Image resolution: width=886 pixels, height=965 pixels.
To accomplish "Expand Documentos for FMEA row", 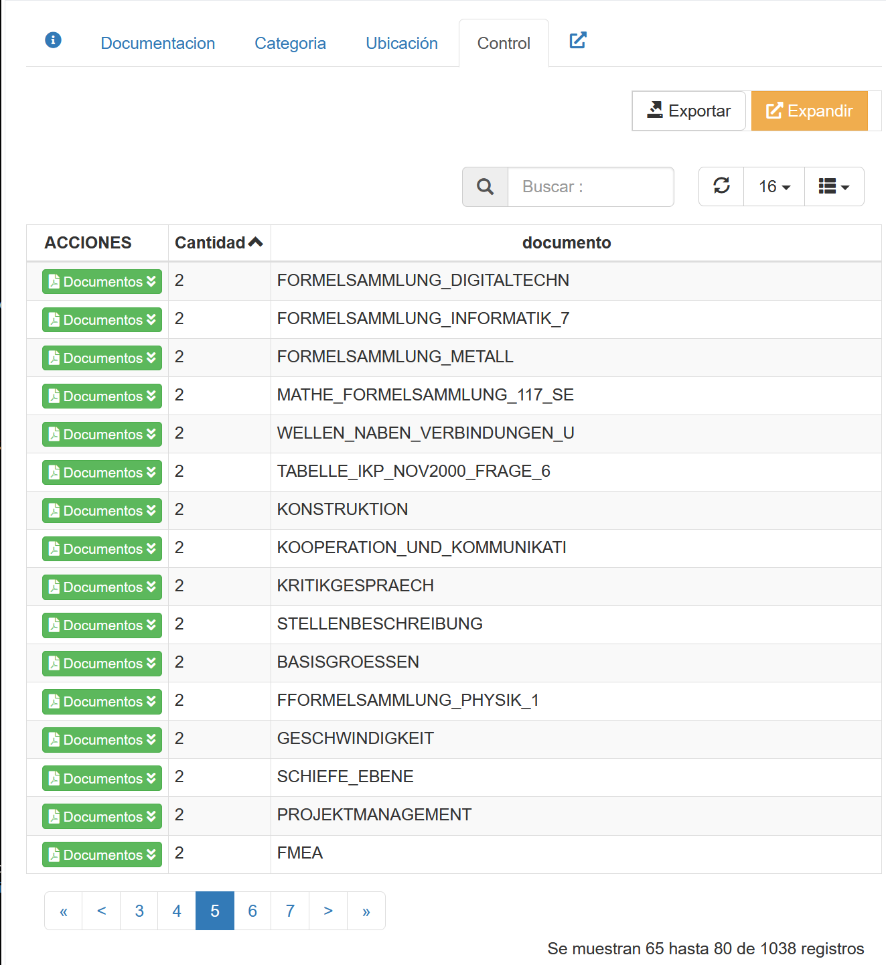I will click(x=102, y=855).
